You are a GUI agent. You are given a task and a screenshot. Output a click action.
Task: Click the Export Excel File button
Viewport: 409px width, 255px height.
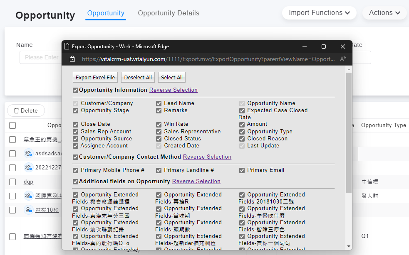coord(95,78)
